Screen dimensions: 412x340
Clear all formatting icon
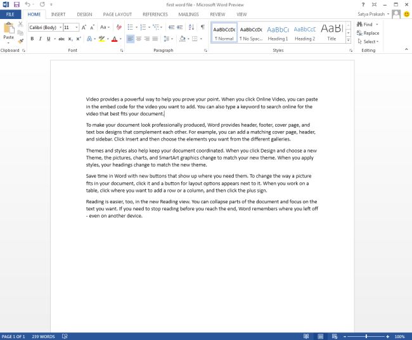pos(119,27)
